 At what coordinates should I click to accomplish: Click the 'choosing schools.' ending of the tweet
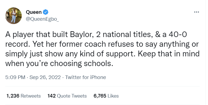(x=82, y=64)
